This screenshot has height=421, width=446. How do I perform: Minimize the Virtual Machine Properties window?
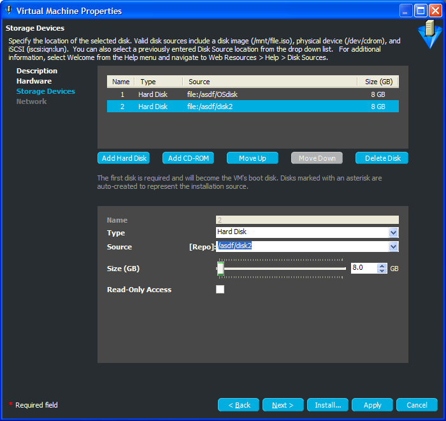[x=406, y=11]
